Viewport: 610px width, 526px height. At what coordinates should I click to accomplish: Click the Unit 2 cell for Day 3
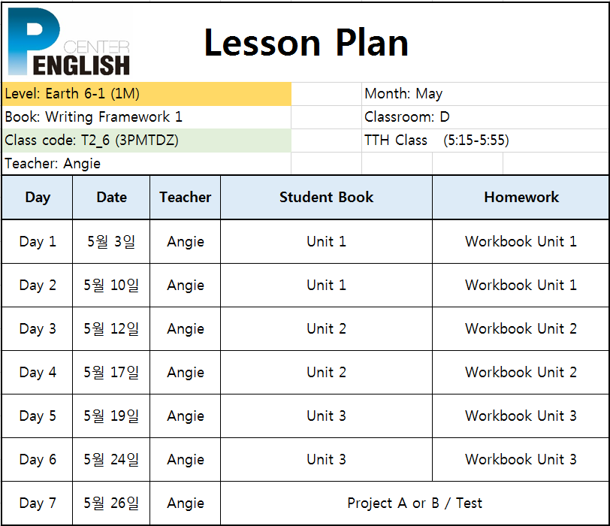coord(326,329)
